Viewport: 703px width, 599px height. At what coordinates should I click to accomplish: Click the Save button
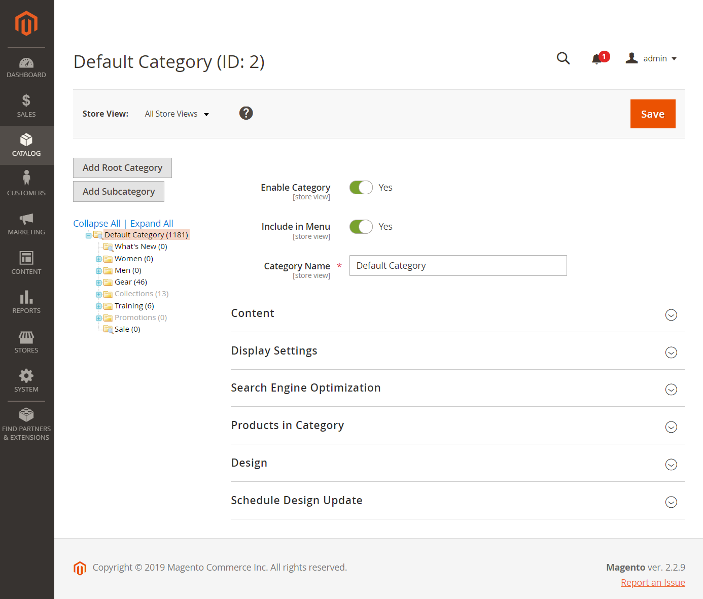pyautogui.click(x=653, y=114)
